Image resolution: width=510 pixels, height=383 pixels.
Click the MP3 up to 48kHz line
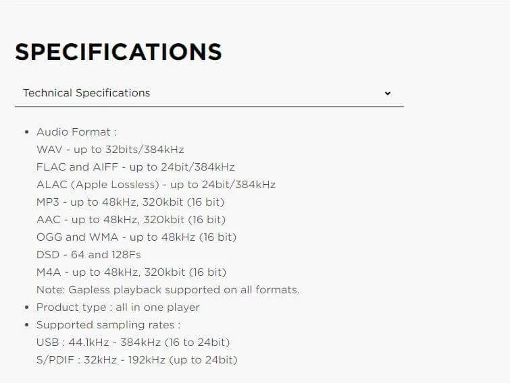coord(130,202)
